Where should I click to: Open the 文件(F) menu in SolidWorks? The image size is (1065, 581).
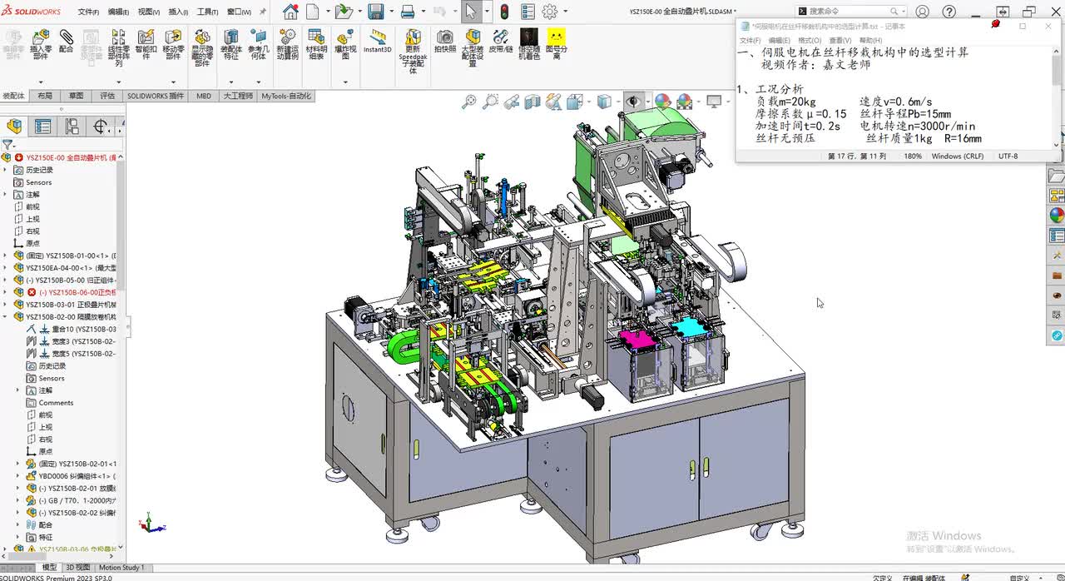tap(88, 12)
